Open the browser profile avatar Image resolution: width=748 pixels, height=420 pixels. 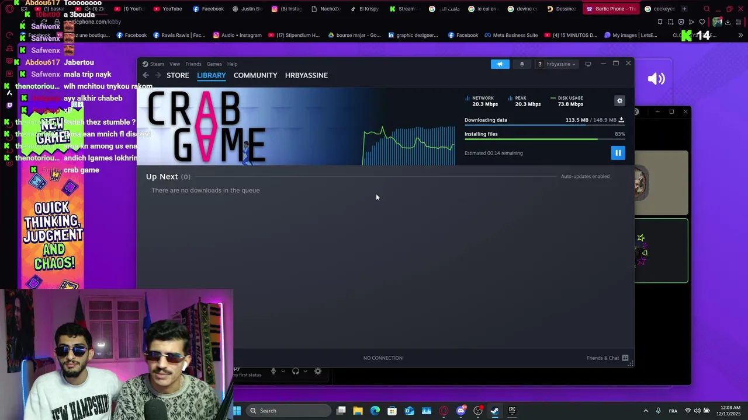[x=718, y=22]
